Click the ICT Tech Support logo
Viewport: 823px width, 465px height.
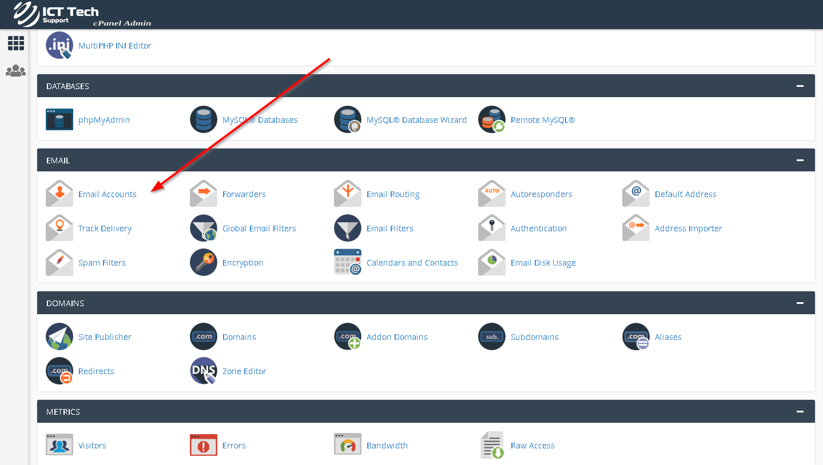[57, 14]
